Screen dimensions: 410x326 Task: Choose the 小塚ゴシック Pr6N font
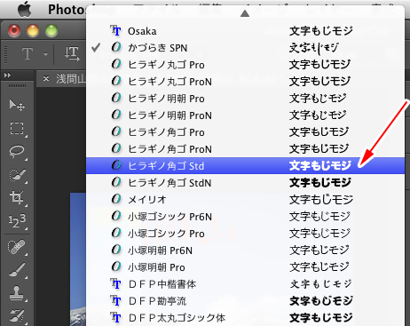245,217
